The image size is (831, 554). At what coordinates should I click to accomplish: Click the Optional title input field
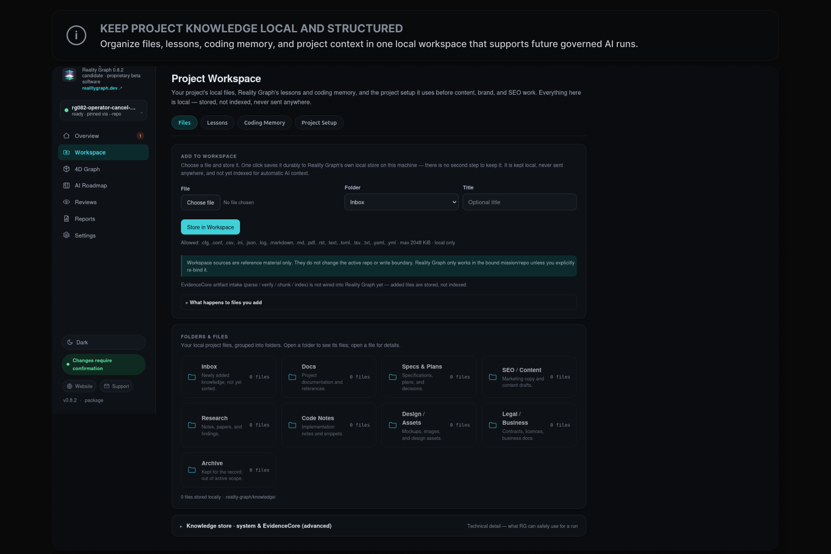(x=519, y=202)
